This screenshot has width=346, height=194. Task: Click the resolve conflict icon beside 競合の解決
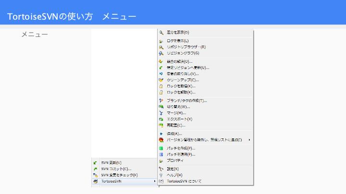click(x=161, y=62)
